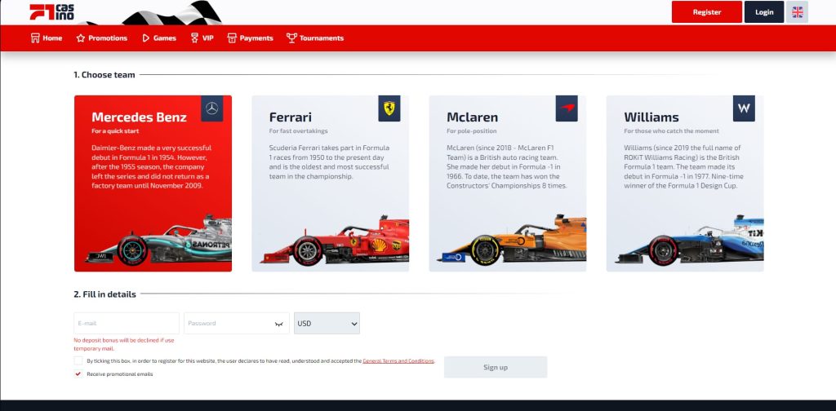The height and width of the screenshot is (411, 836).
Task: Click the Payments wallet icon
Action: click(x=232, y=38)
